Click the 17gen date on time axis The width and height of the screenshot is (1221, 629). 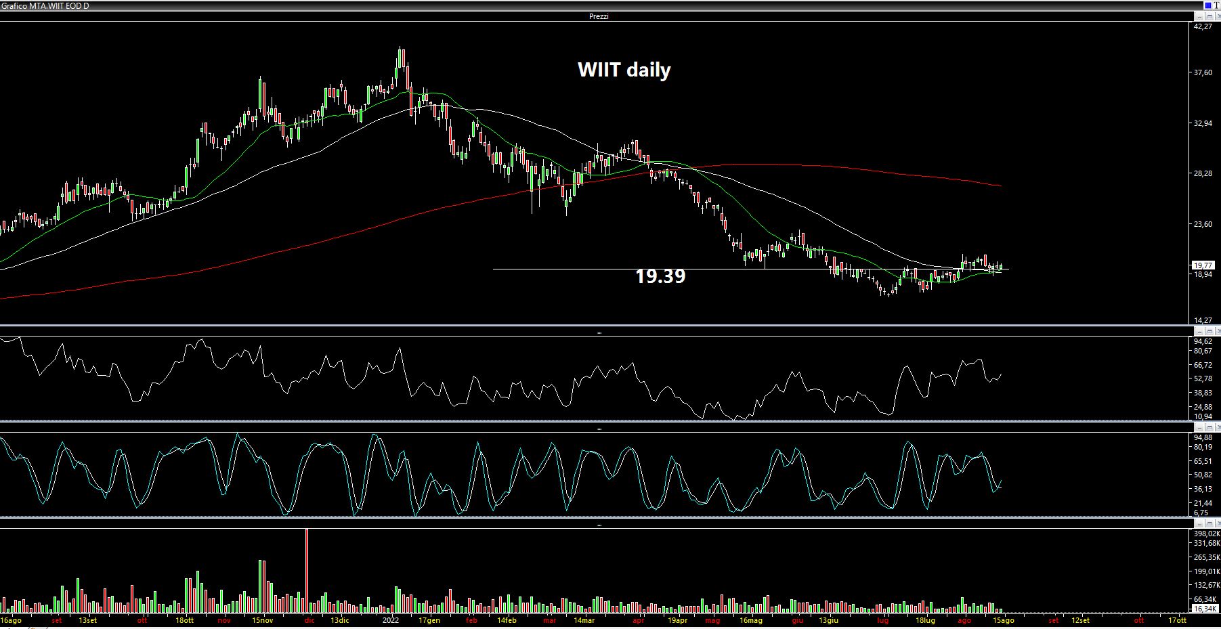click(429, 620)
